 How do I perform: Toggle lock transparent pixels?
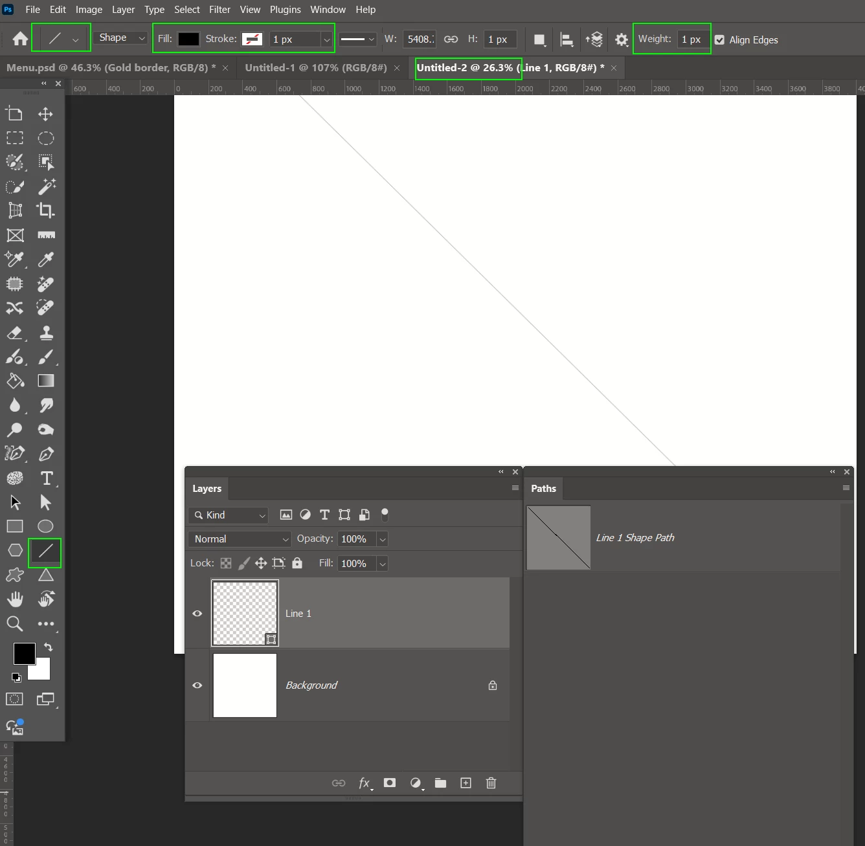click(226, 563)
